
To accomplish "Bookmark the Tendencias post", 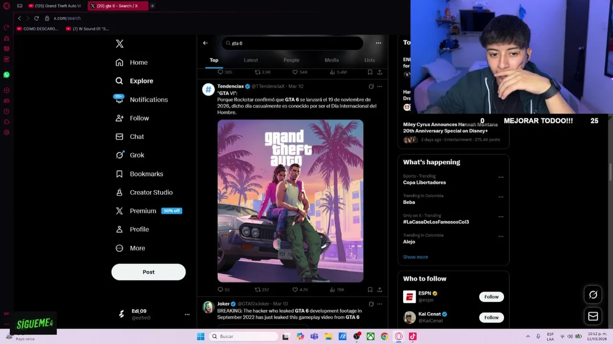I will [370, 290].
